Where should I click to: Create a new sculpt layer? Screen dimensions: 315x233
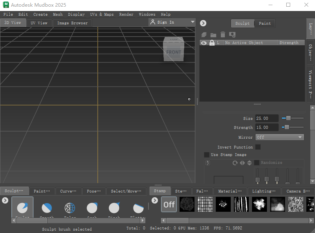(x=204, y=35)
